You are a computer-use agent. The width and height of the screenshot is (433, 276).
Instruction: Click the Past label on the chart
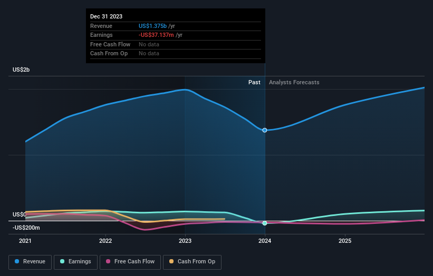[254, 83]
